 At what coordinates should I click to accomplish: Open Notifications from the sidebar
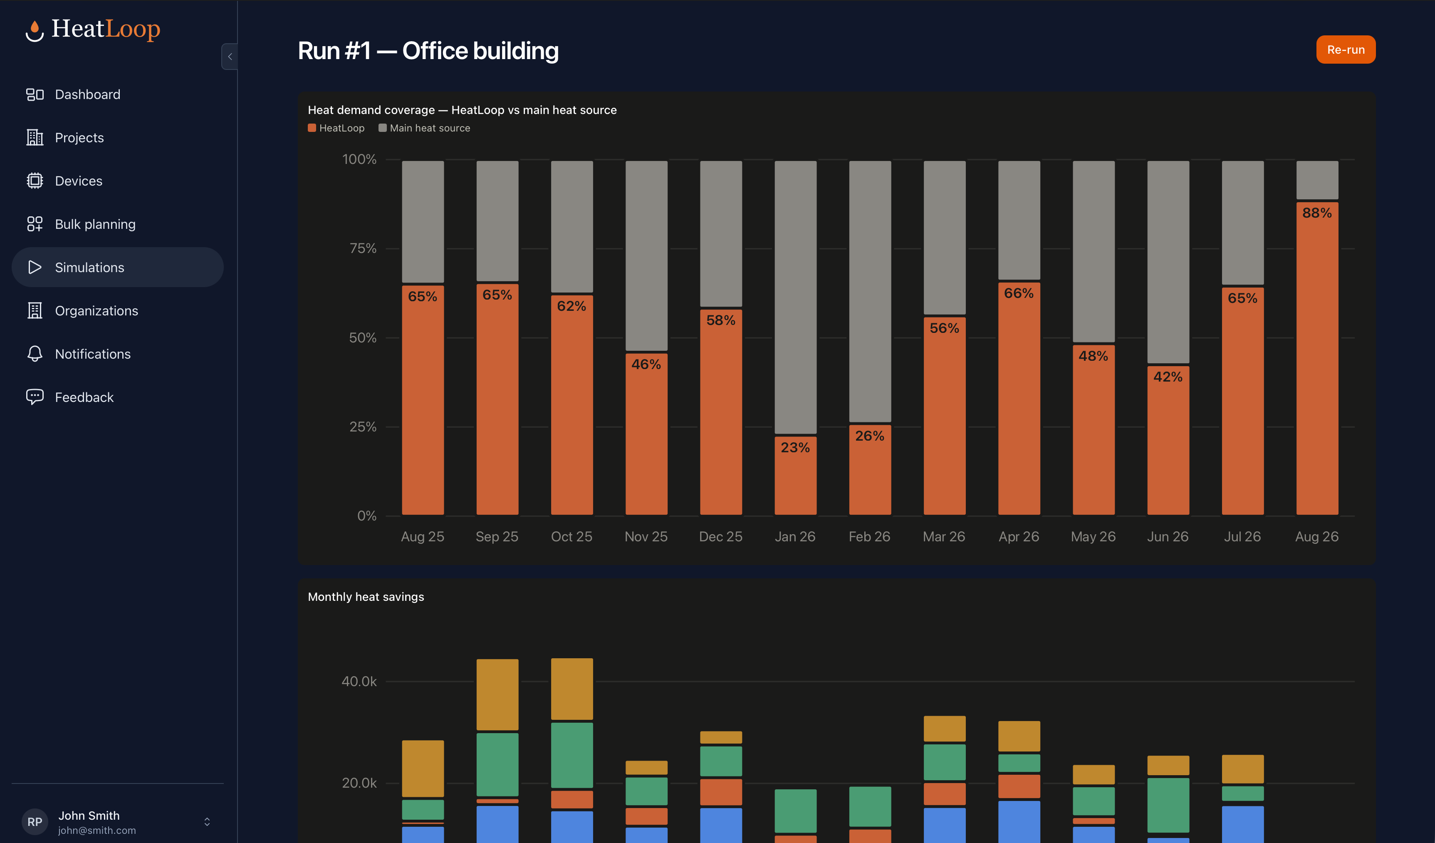[x=117, y=354]
